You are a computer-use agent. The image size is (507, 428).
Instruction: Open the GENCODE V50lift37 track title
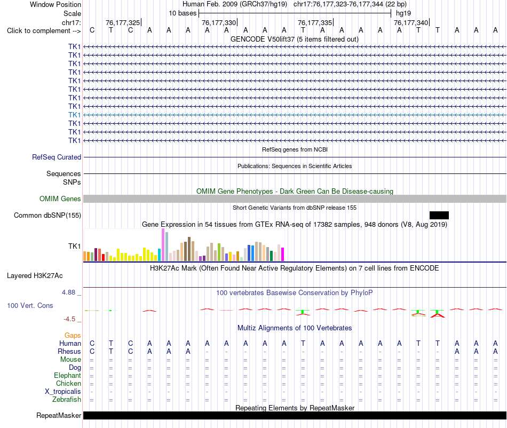coord(294,39)
